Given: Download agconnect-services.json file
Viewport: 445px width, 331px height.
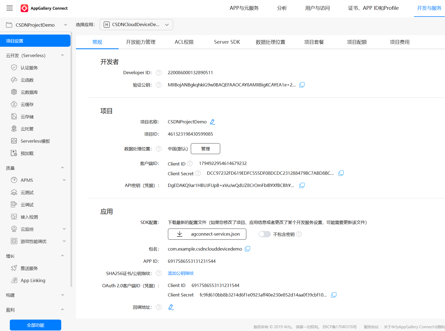Looking at the screenshot, I should click(207, 234).
